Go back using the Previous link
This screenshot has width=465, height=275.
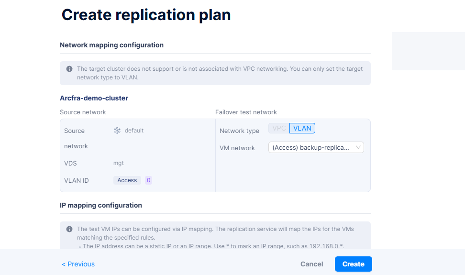78,264
